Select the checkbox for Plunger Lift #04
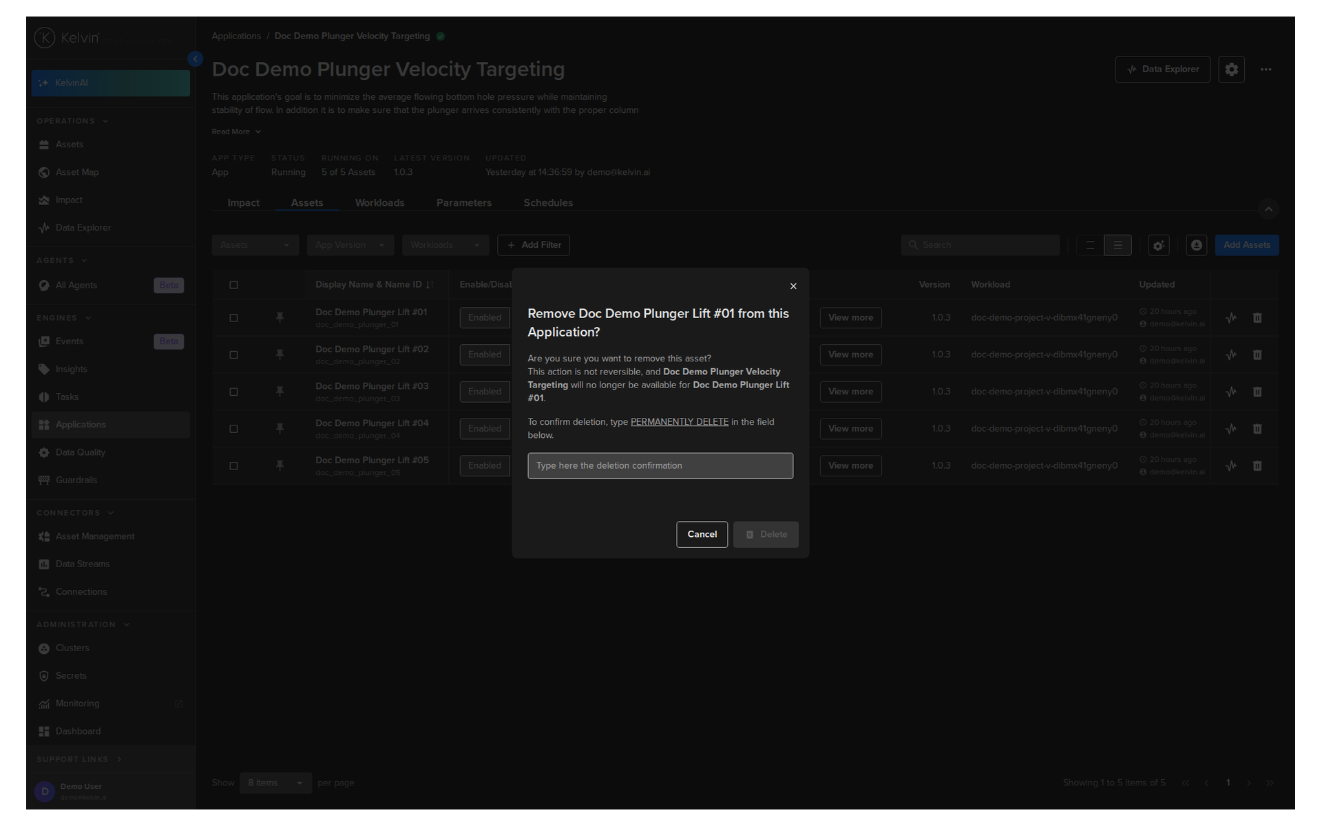This screenshot has width=1322, height=826. pos(233,430)
